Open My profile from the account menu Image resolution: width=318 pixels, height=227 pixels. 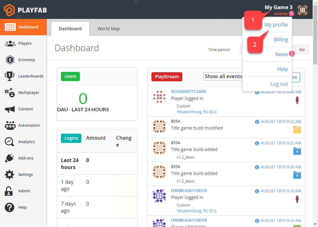(276, 24)
